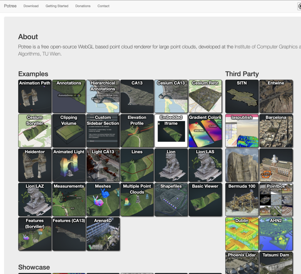Open the Cesium CA13 example
Viewport: 301px width, 274px height.
pyautogui.click(x=171, y=96)
